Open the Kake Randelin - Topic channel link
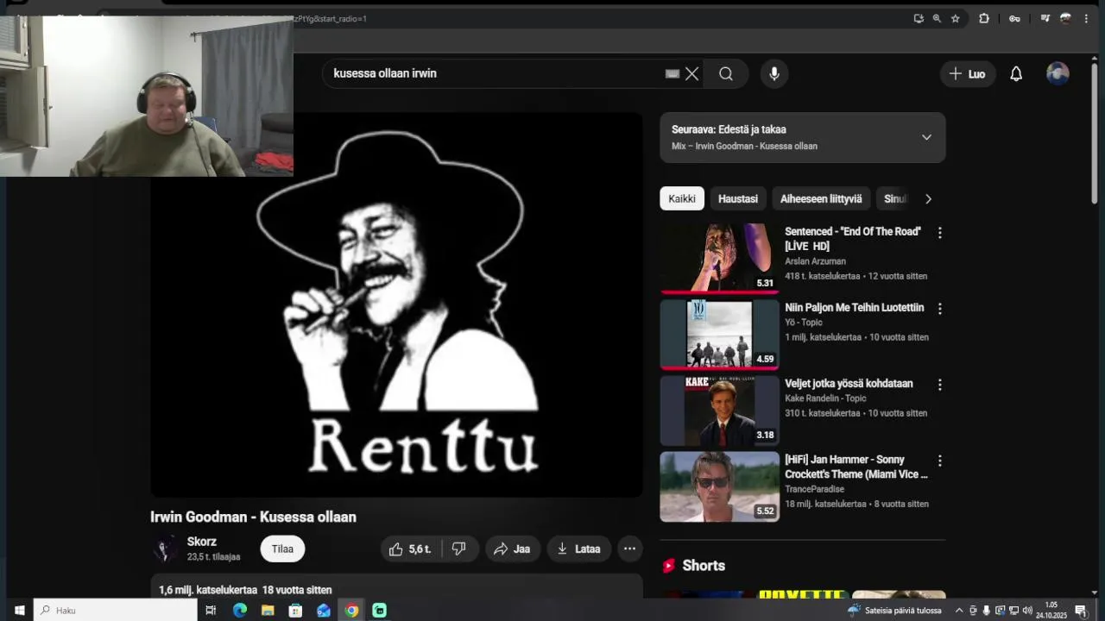 pos(825,398)
